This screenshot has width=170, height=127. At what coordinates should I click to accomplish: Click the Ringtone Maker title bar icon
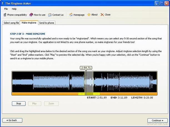coord(3,3)
